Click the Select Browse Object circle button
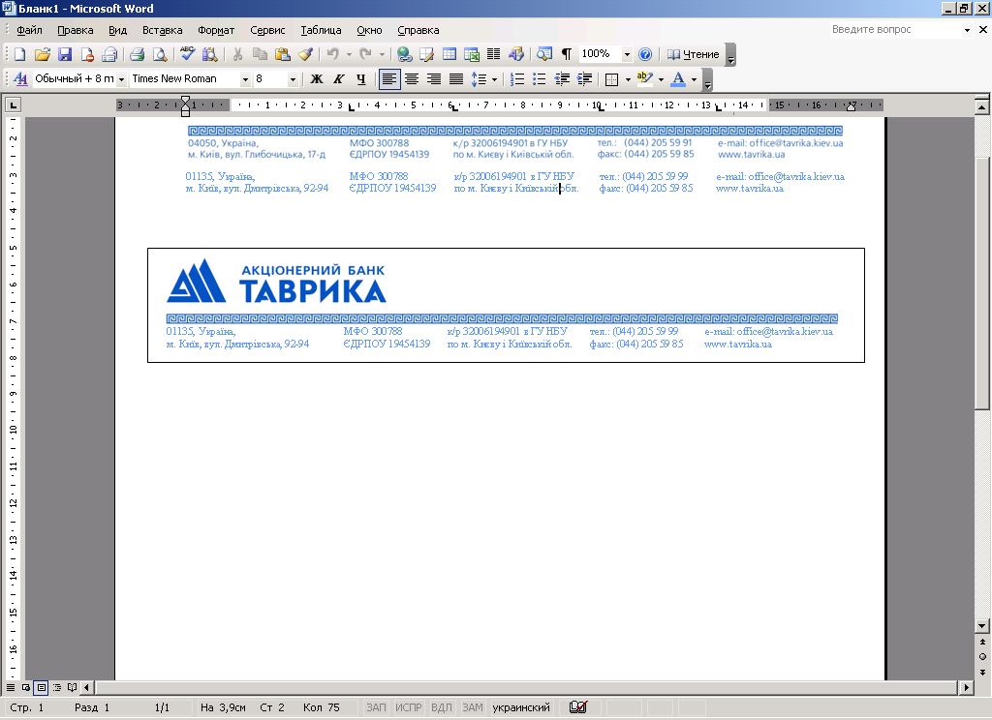 (982, 657)
